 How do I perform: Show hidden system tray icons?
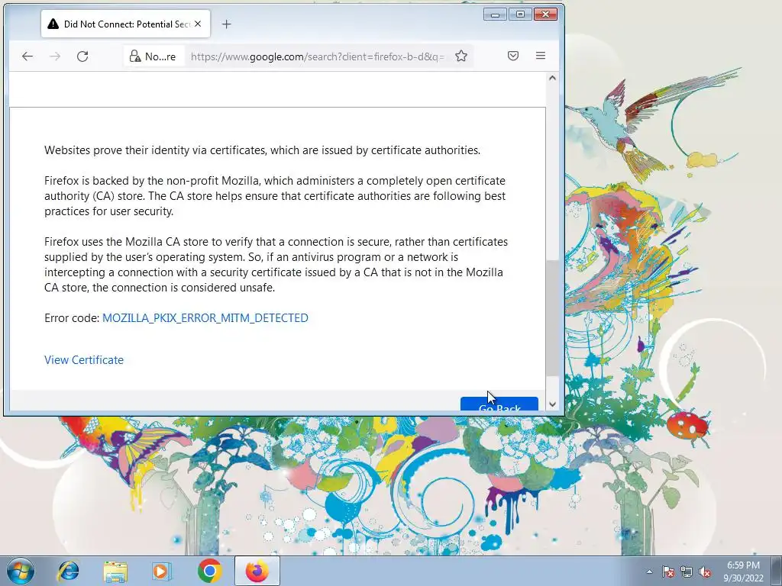click(649, 572)
